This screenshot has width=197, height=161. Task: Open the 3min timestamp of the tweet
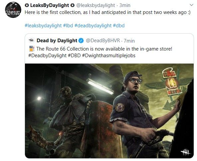pos(125,5)
